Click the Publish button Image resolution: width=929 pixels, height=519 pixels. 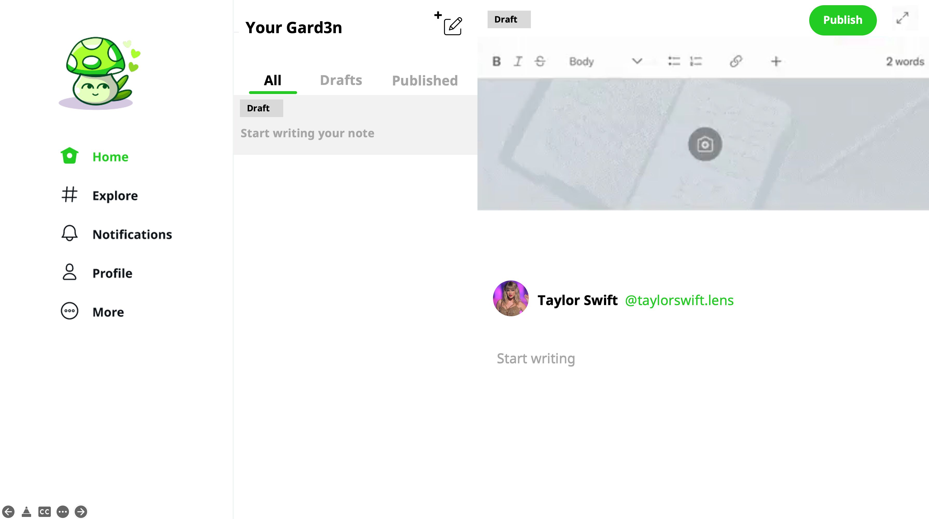point(843,20)
